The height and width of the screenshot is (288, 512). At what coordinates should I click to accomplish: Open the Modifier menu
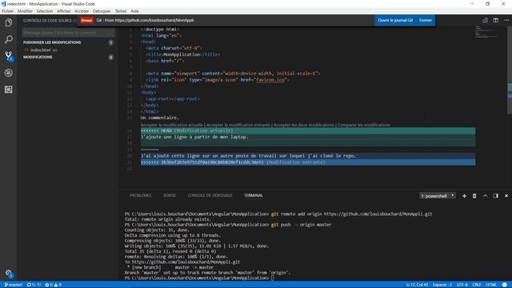coord(25,11)
